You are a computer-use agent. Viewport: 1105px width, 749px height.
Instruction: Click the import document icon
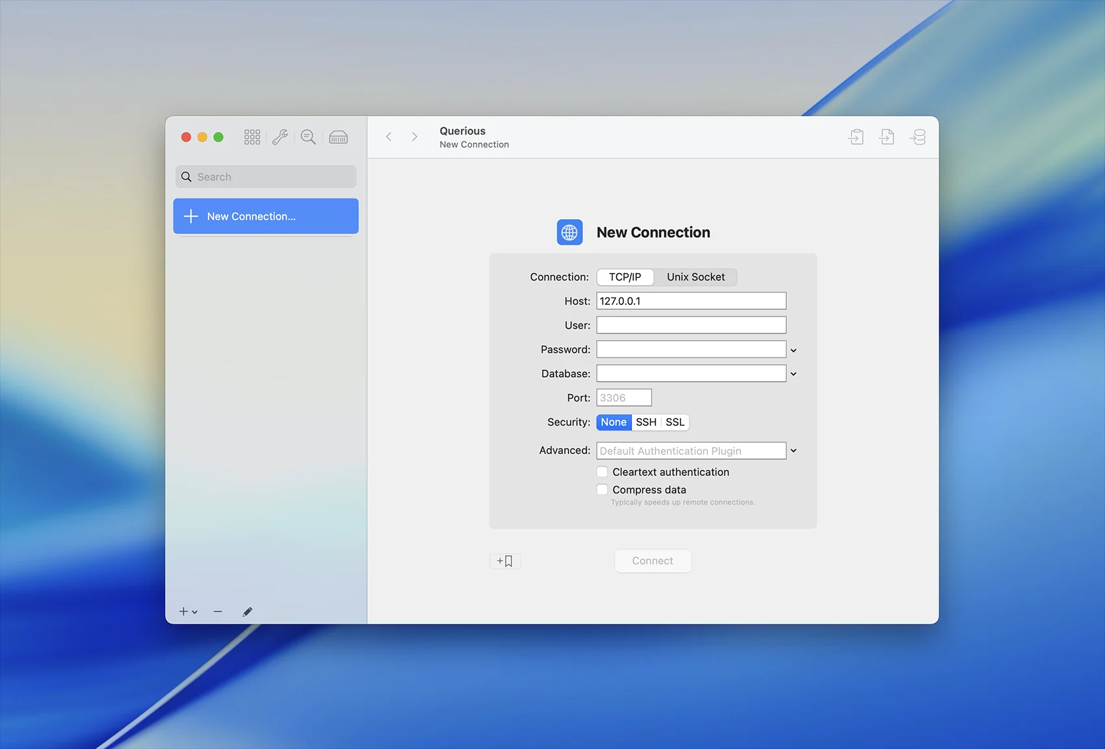pos(856,137)
